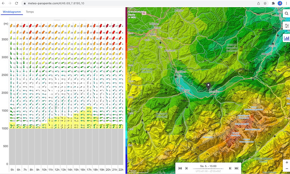Step forward one forecast hour
The height and width of the screenshot is (174, 290).
230,168
